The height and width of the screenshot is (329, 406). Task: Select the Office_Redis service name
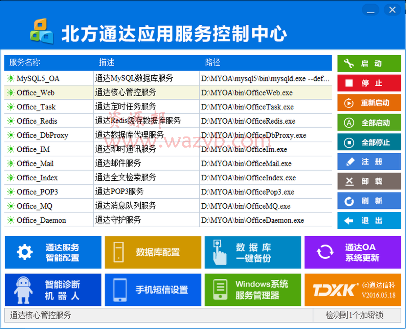(x=37, y=121)
